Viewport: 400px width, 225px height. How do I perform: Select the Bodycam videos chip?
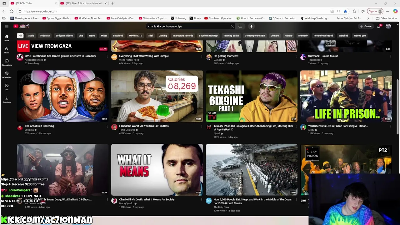pyautogui.click(x=64, y=36)
